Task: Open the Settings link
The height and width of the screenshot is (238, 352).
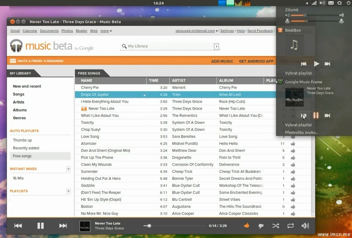Action: point(227,31)
